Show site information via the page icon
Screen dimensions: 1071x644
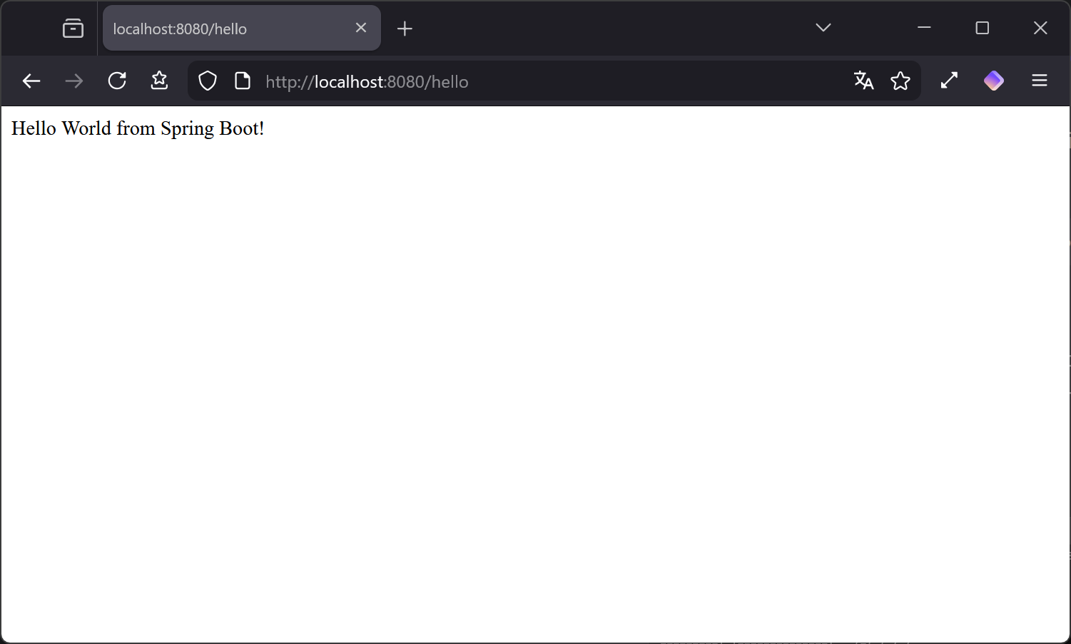click(243, 81)
